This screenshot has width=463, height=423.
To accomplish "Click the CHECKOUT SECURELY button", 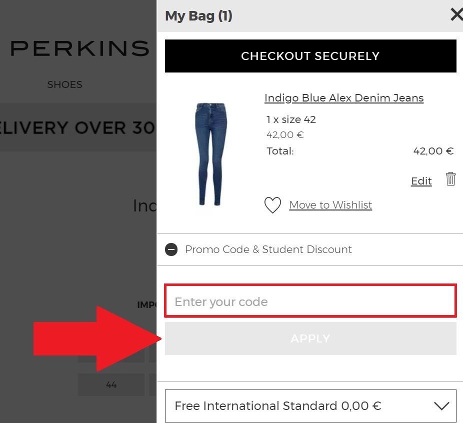I will [310, 56].
